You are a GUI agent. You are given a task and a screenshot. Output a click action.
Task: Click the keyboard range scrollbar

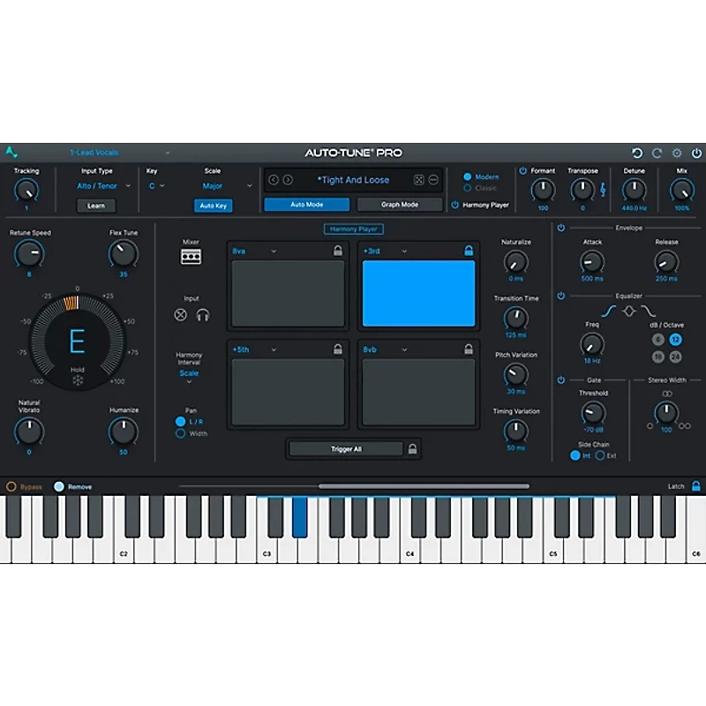click(x=424, y=486)
